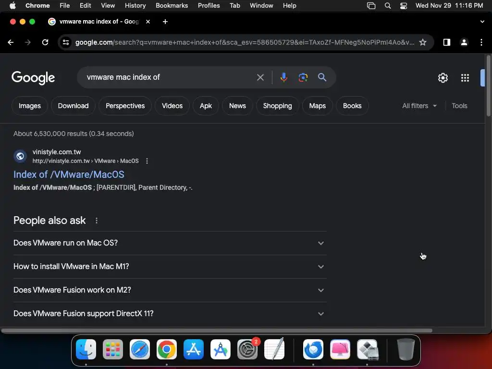
Task: Reload the current page
Action: pyautogui.click(x=45, y=42)
